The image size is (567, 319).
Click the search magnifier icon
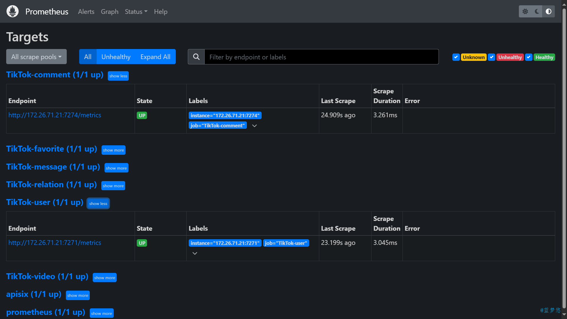[196, 57]
